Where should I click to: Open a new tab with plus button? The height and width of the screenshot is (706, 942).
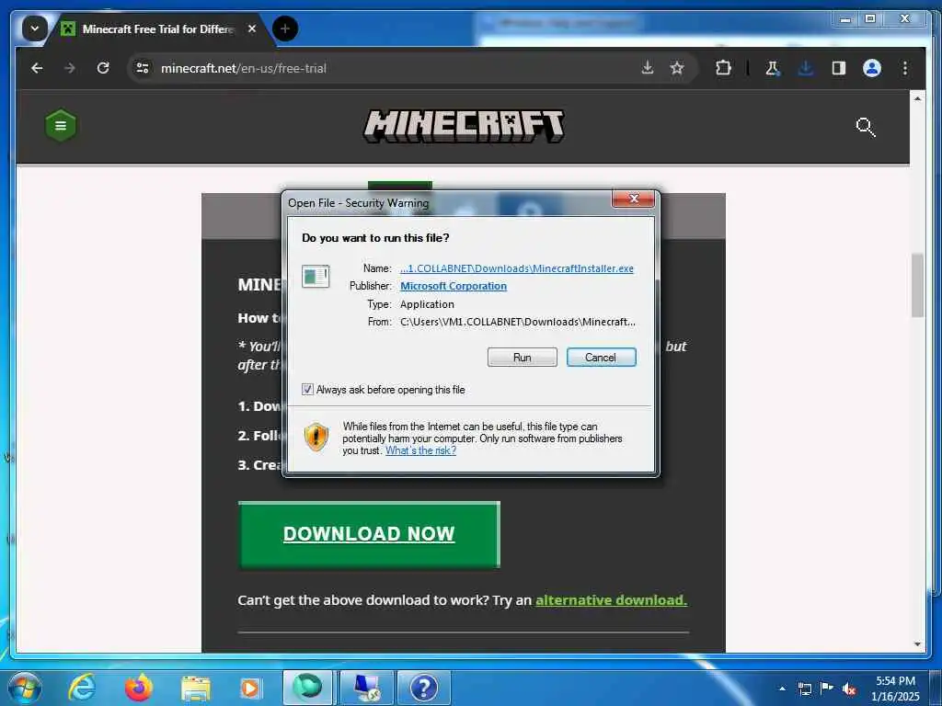tap(285, 28)
